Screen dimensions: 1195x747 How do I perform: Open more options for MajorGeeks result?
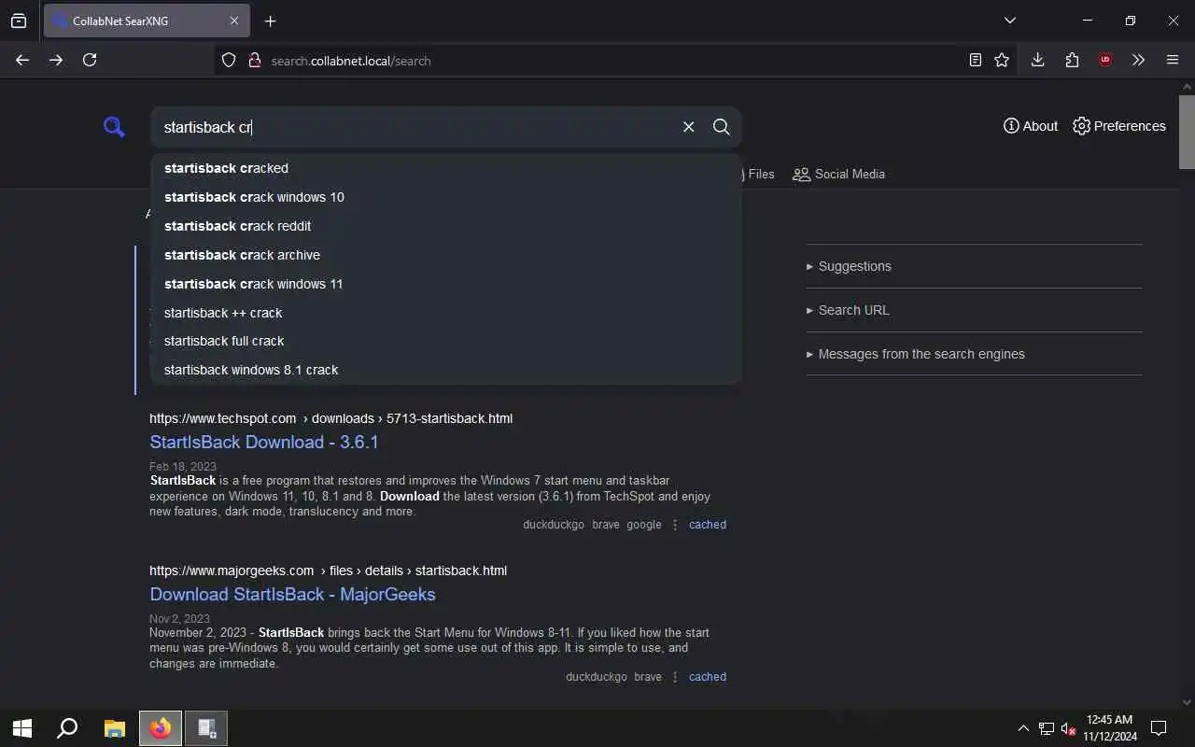pos(675,677)
